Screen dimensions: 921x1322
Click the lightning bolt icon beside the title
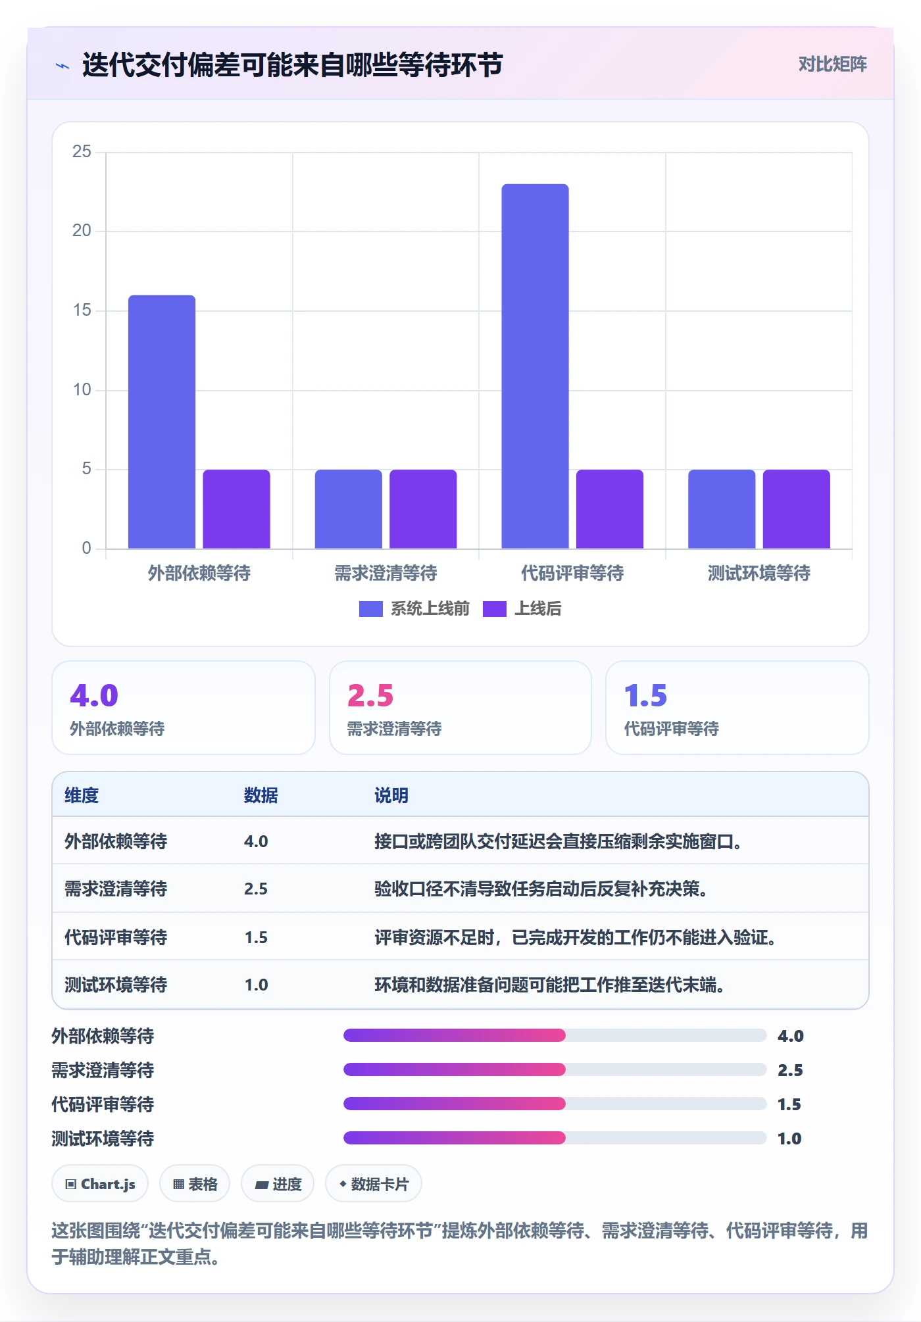click(62, 65)
